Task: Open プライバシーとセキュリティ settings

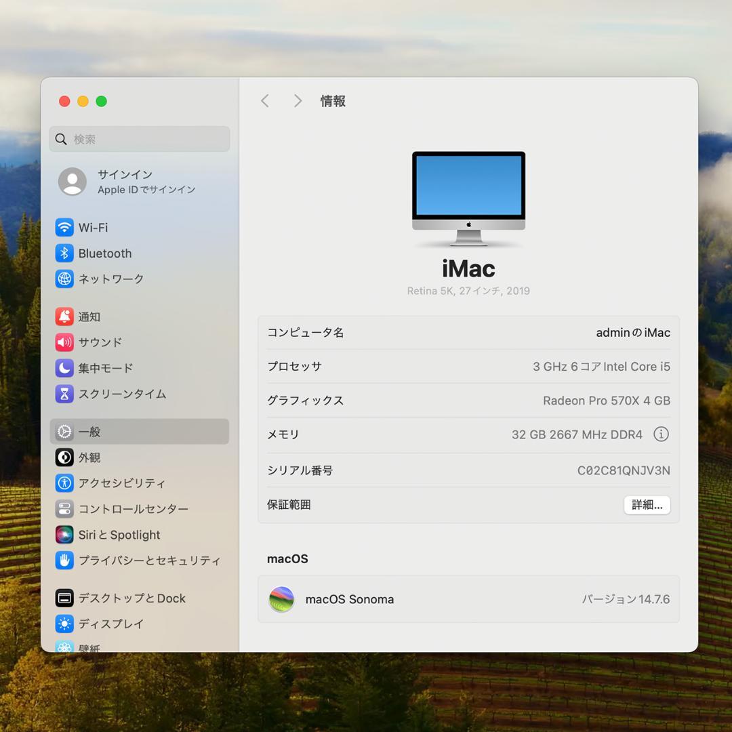Action: coord(136,561)
